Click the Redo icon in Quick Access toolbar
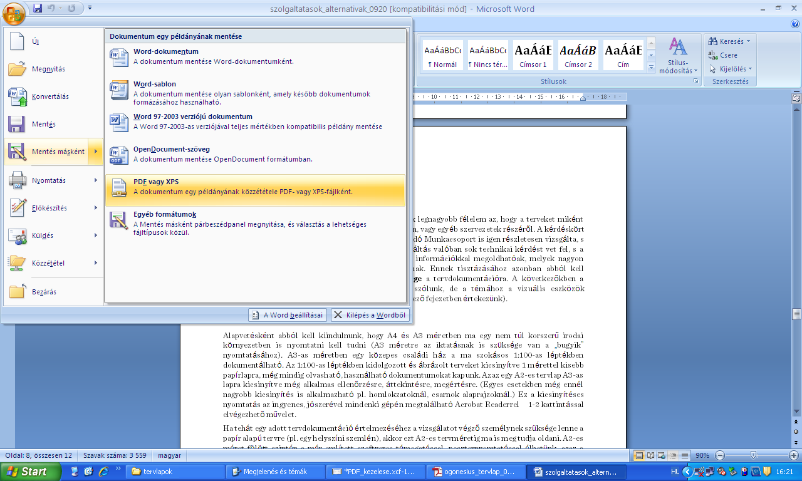Screen dimensions: 802x481 72,8
